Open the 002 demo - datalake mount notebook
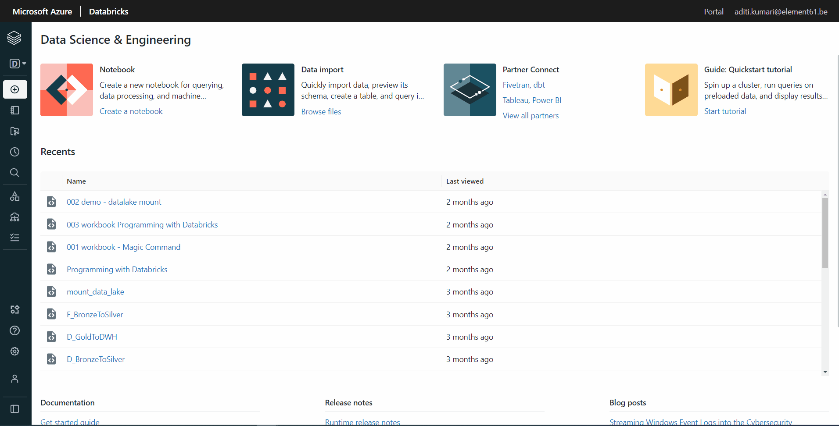This screenshot has width=839, height=426. 114,202
